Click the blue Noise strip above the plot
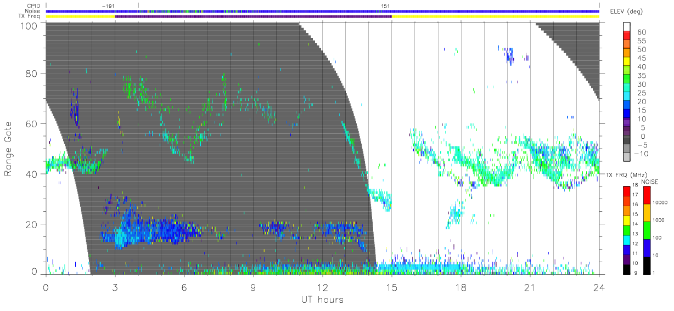674x311 pixels. (322, 11)
